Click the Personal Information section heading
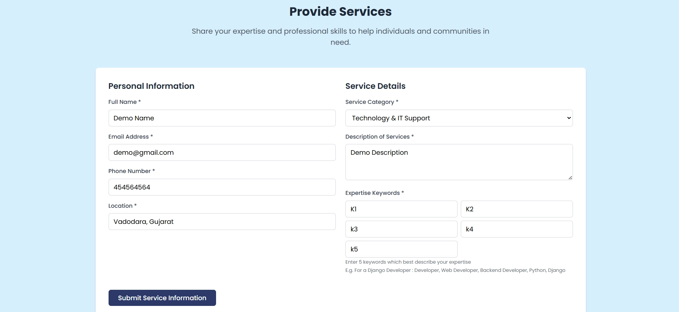Viewport: 679px width, 312px height. (151, 86)
